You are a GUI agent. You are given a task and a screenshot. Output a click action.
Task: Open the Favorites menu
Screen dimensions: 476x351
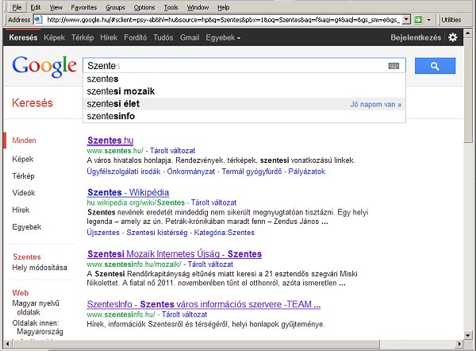[x=84, y=7]
